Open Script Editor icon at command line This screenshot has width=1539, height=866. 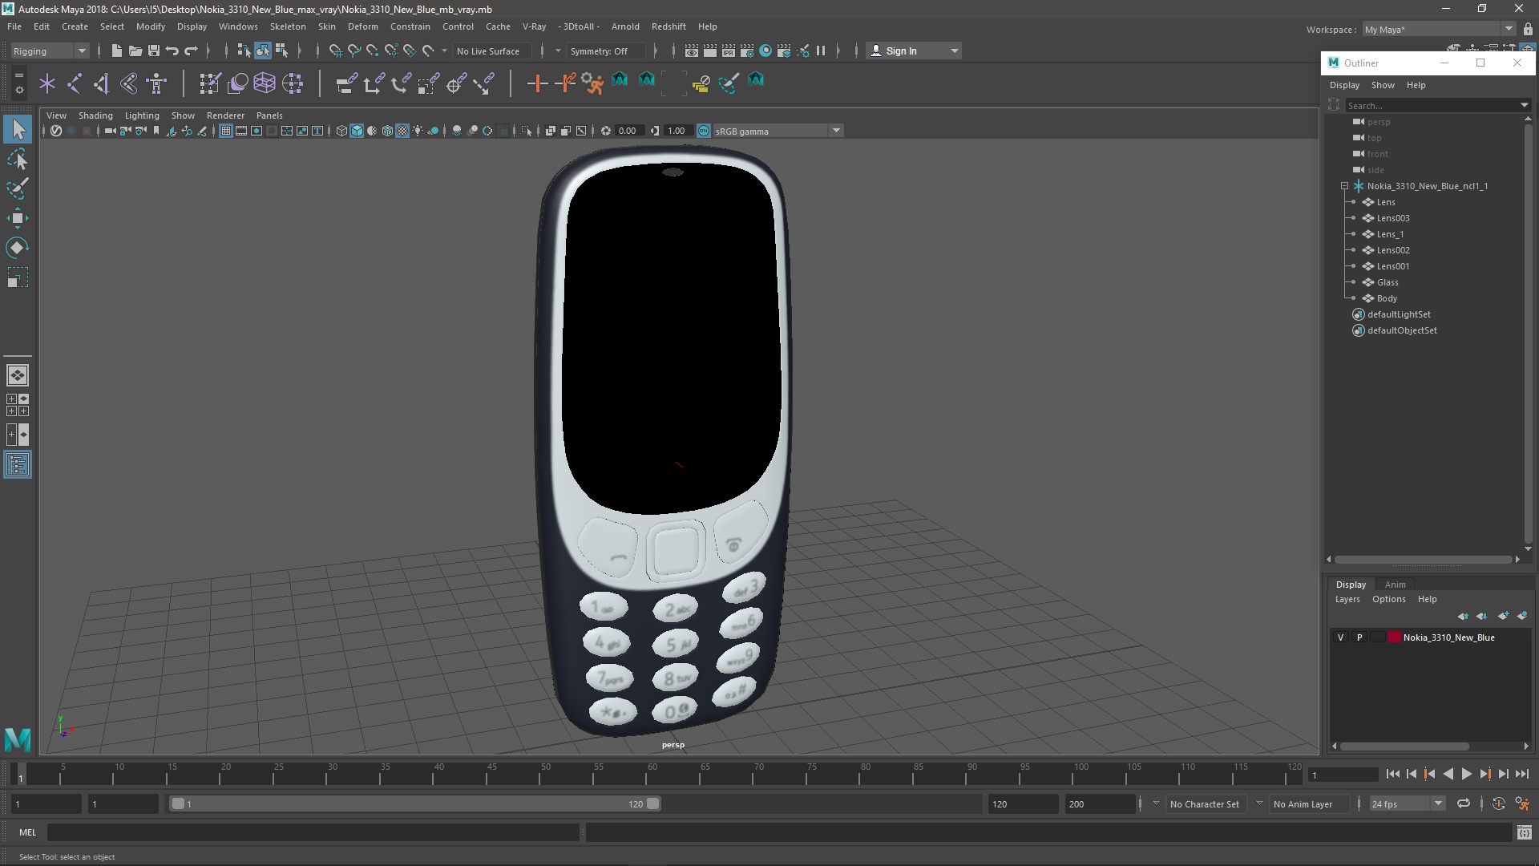point(1525,832)
